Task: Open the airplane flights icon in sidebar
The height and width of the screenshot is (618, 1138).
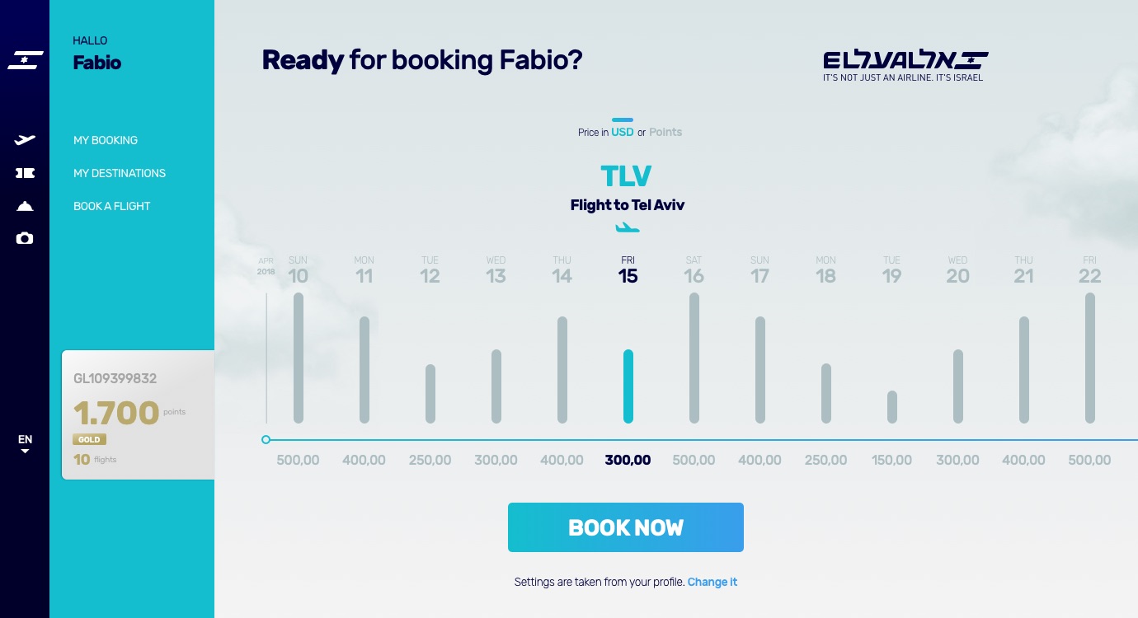Action: [25, 140]
